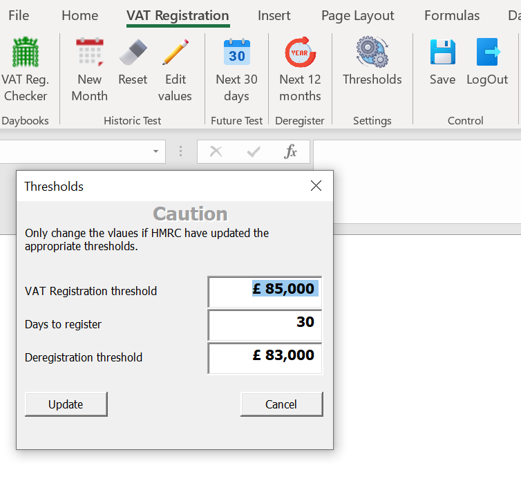Click the 'Settings' group label

pyautogui.click(x=372, y=121)
